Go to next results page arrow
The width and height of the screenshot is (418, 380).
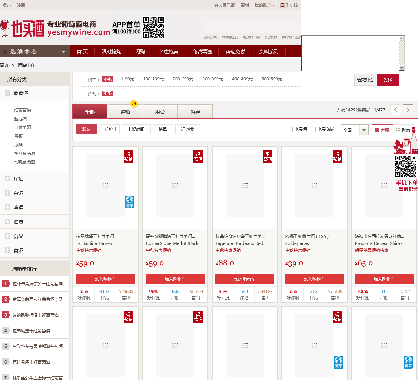[408, 110]
